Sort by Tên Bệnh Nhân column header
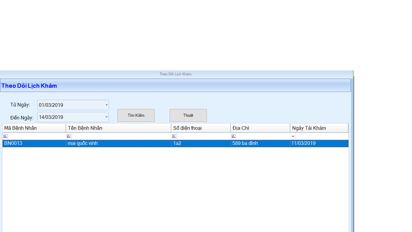The width and height of the screenshot is (412, 232). click(x=118, y=128)
